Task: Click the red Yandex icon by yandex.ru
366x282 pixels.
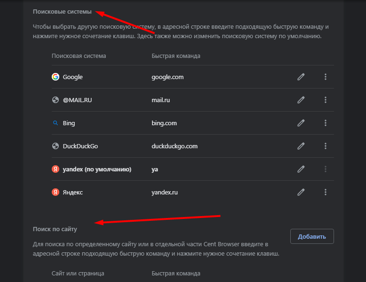Action: 56,192
